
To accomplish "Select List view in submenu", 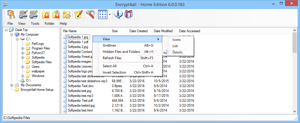I will (x=179, y=46).
